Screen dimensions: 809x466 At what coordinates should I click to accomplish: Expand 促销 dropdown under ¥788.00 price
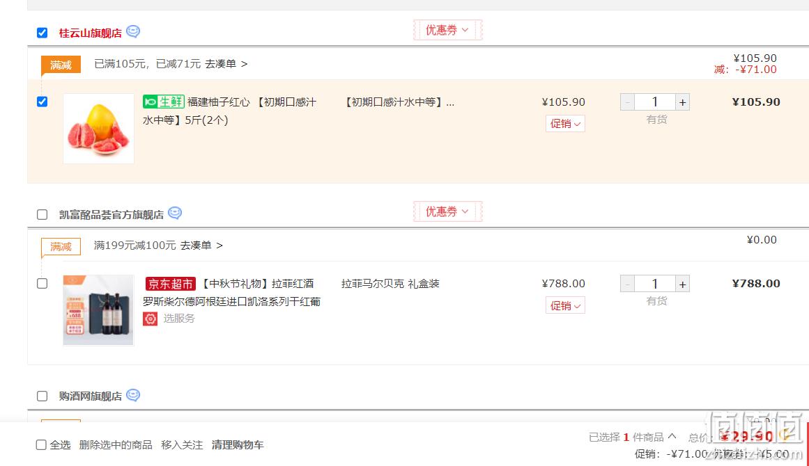565,305
